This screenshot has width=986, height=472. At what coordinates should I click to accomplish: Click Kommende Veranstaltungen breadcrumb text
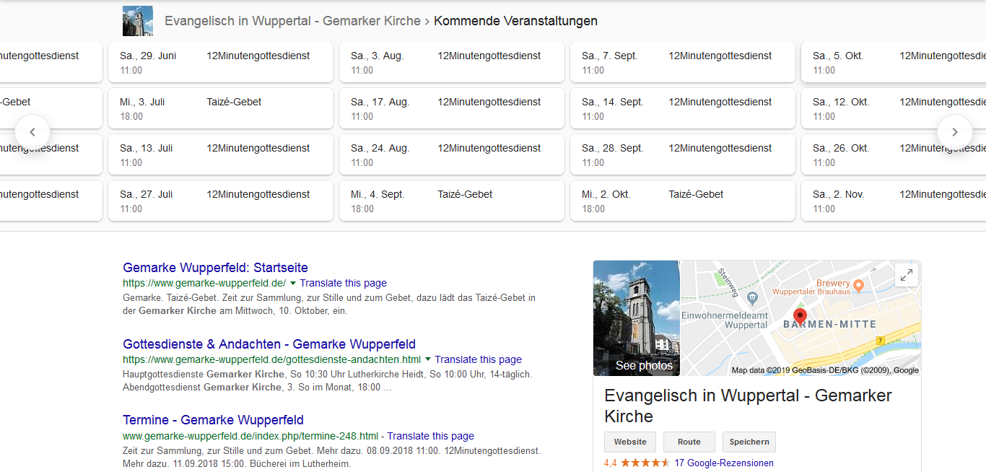pyautogui.click(x=516, y=21)
